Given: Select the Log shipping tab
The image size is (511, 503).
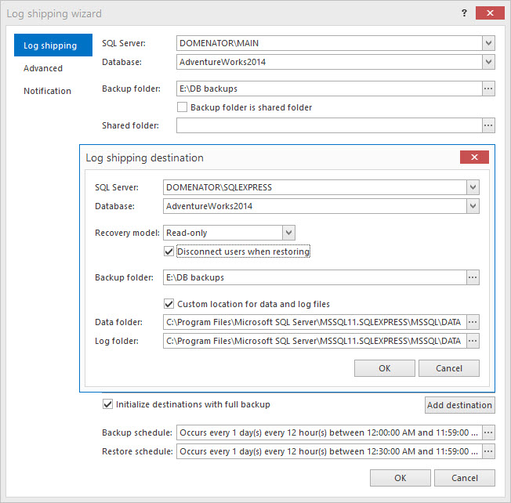Looking at the screenshot, I should pyautogui.click(x=53, y=45).
